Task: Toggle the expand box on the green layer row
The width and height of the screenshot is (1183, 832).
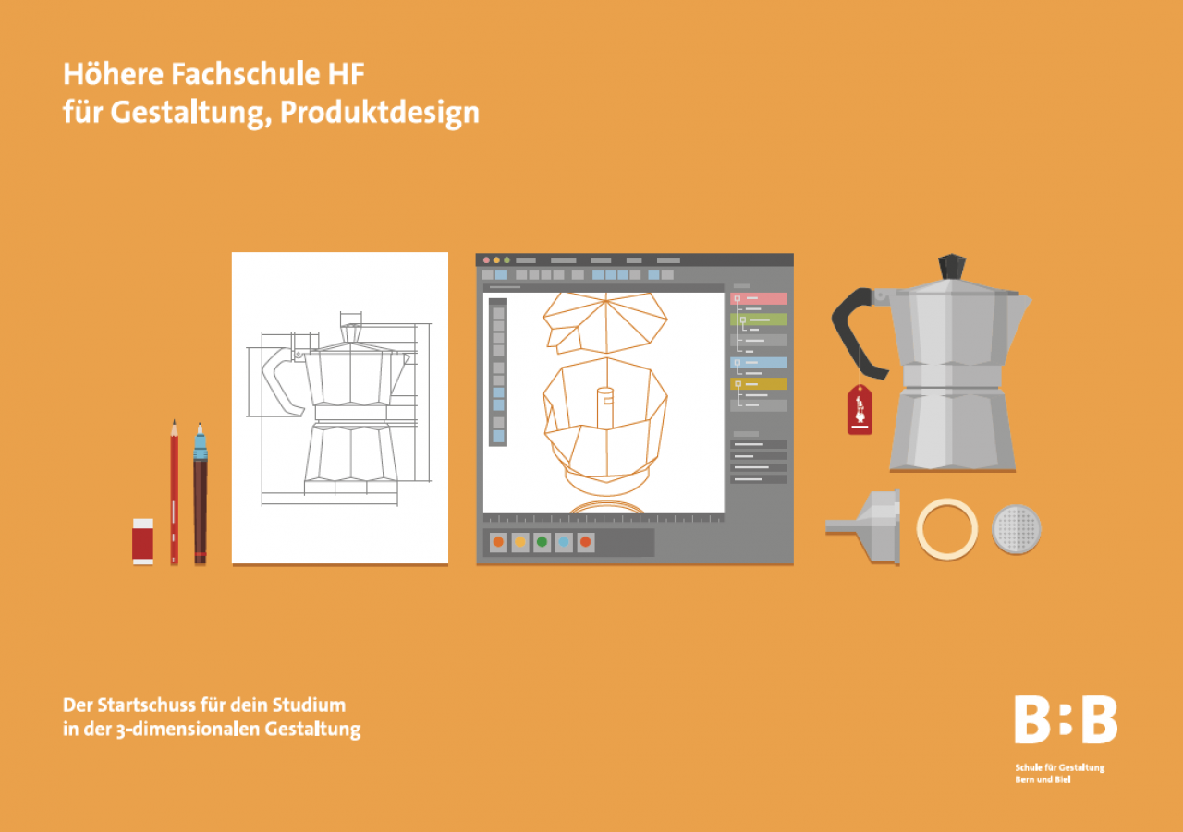Action: [743, 320]
